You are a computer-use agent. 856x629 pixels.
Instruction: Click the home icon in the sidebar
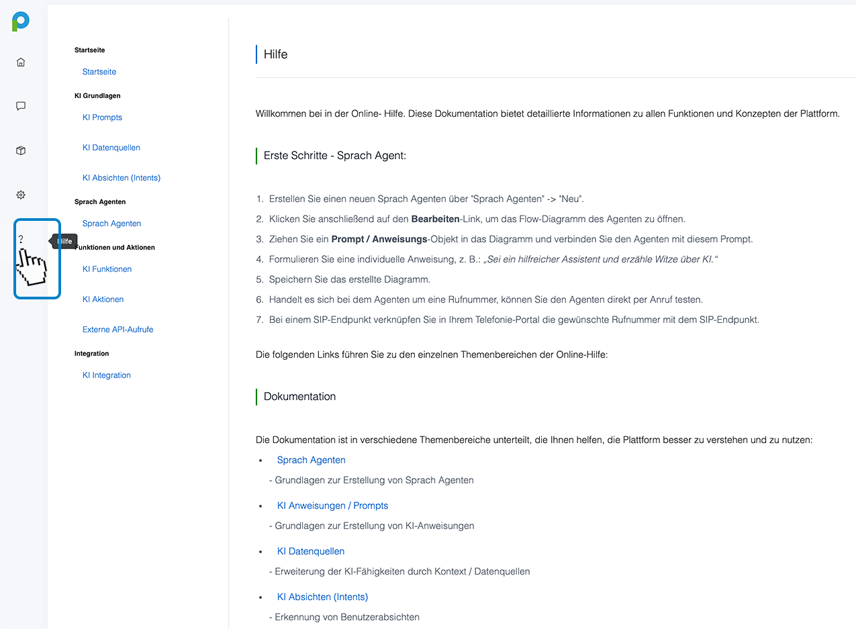tap(21, 62)
